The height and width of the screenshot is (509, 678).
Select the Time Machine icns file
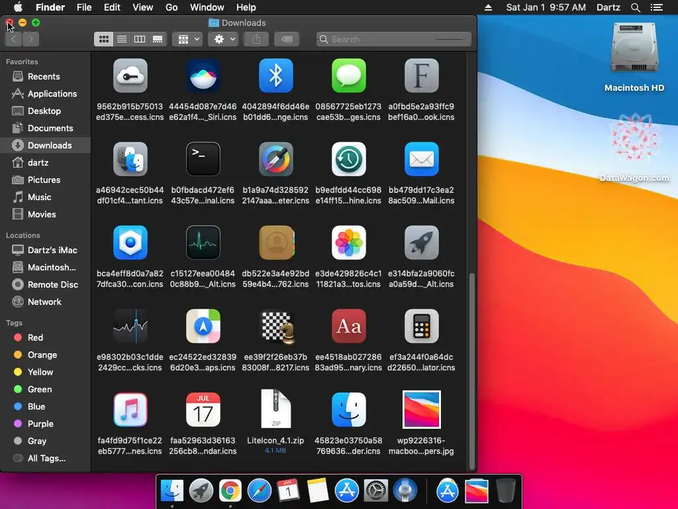(348, 159)
